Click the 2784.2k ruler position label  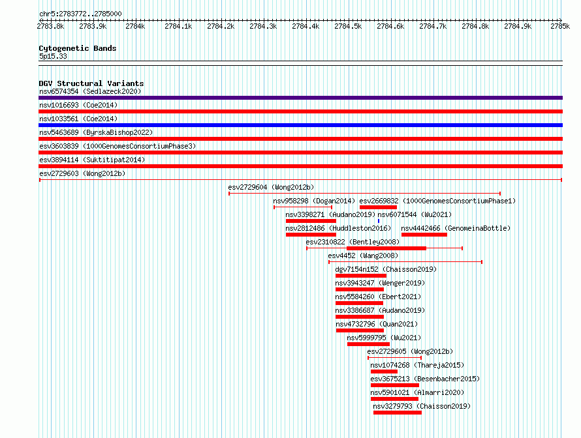tap(221, 26)
